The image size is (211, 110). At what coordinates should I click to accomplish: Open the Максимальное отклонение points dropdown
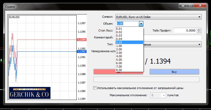[x=164, y=95]
